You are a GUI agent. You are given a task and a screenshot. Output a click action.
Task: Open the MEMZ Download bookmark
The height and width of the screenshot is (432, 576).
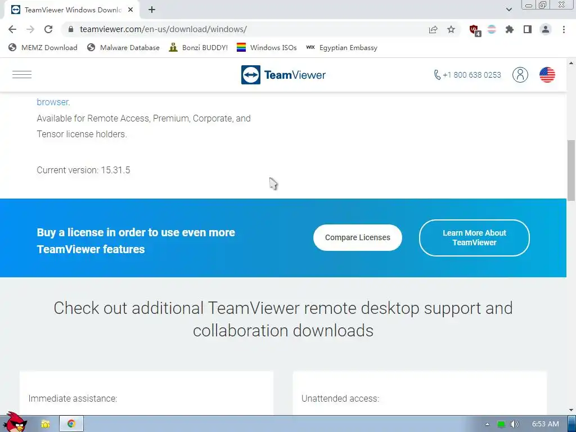(x=43, y=47)
